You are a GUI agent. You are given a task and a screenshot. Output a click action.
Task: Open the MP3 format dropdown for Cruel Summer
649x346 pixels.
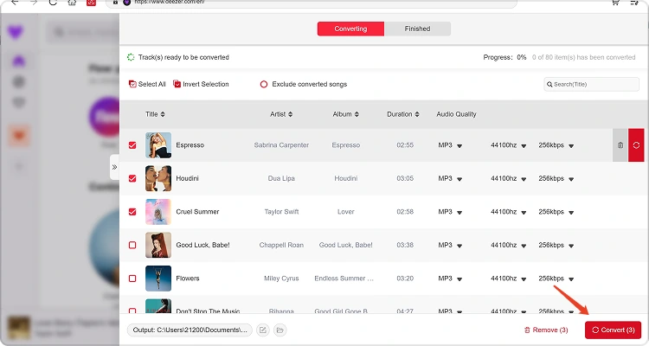pyautogui.click(x=450, y=212)
